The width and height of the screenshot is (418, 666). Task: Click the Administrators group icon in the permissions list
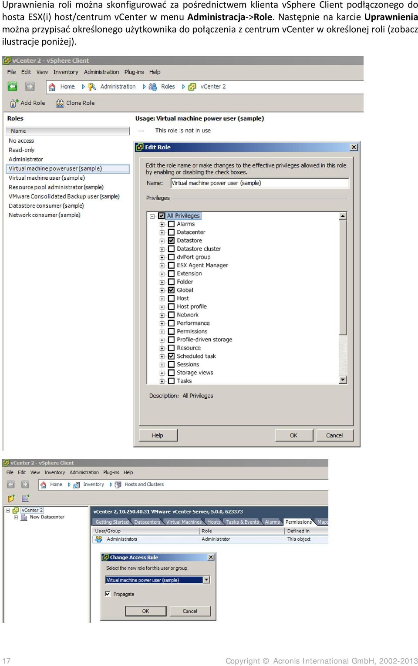click(99, 539)
